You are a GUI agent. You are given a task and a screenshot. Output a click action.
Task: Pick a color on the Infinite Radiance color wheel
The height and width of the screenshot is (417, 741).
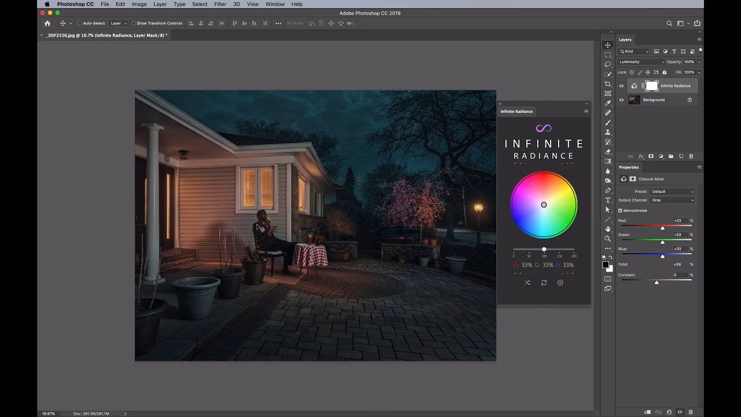click(544, 204)
